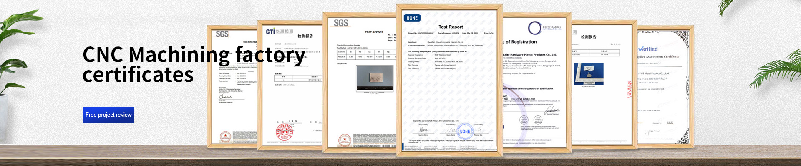Viewport: 801px width, 166px height.
Task: Click the sample photo on SGS report
Action: coord(375,78)
